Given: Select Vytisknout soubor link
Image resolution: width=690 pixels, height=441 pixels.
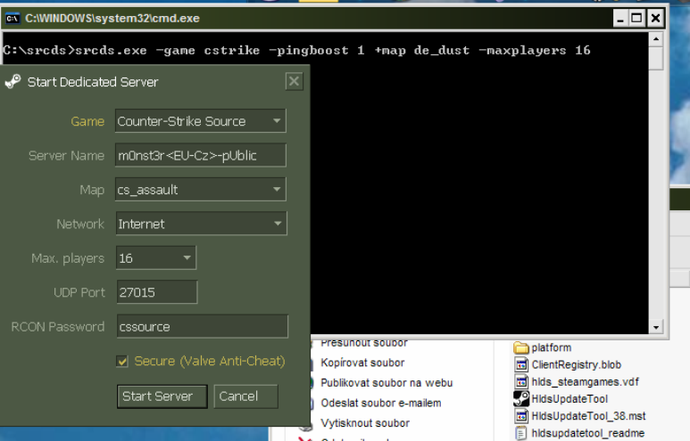Looking at the screenshot, I should pyautogui.click(x=365, y=423).
